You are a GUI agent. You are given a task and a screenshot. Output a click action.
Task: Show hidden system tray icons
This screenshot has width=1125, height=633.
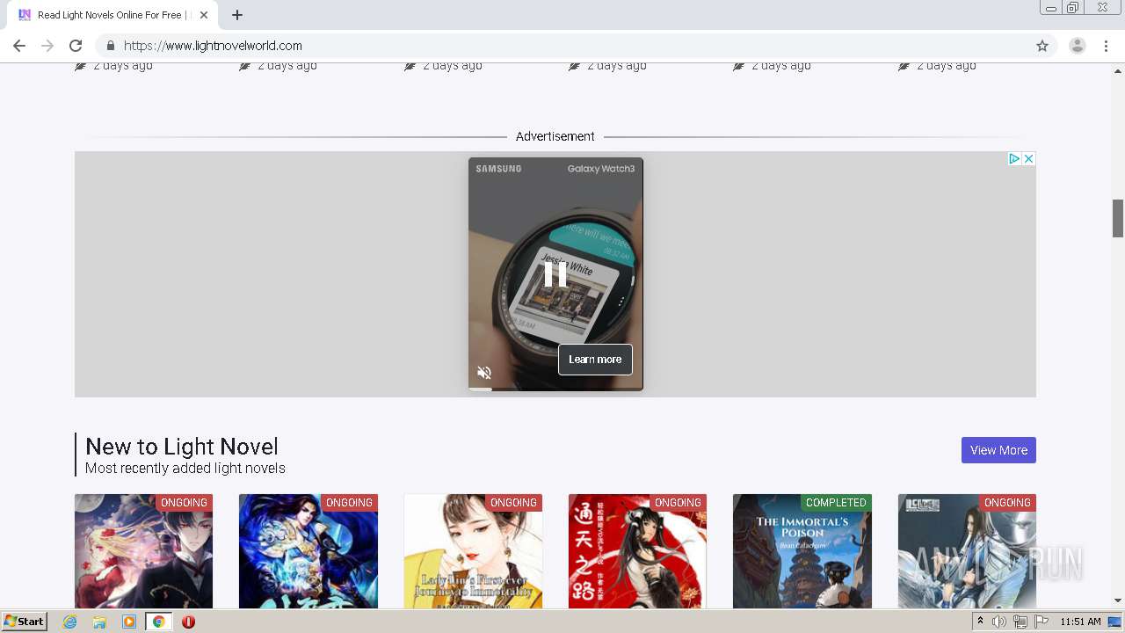[980, 622]
